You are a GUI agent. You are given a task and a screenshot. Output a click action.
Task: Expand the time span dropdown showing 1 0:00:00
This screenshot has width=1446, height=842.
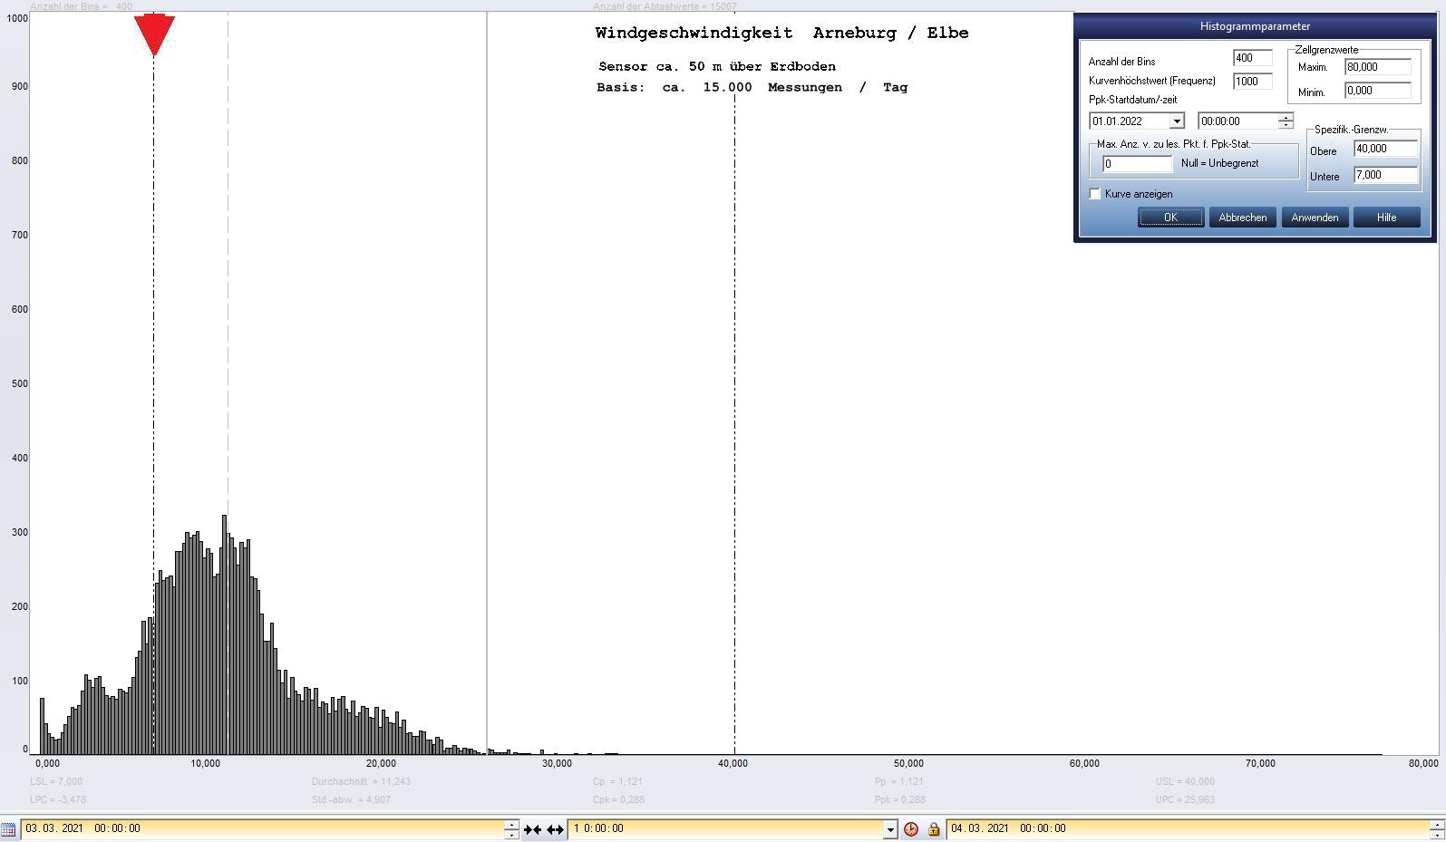click(890, 828)
